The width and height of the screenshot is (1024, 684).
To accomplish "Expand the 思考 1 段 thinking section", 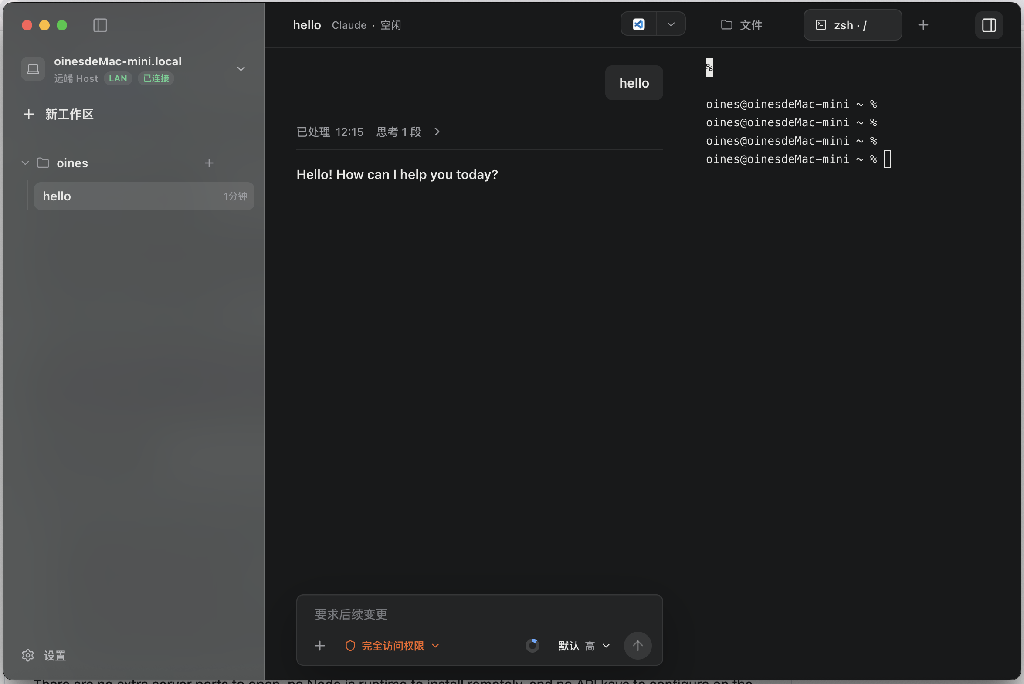I will tap(408, 132).
